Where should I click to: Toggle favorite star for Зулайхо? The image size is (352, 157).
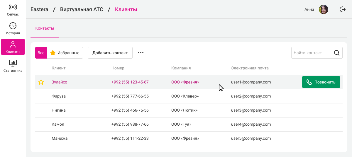click(41, 82)
